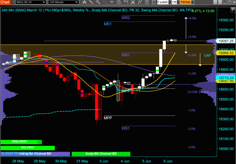Screen dimensions: 236x164
Task: Select the Chart tab
Action: (x=5, y=2)
